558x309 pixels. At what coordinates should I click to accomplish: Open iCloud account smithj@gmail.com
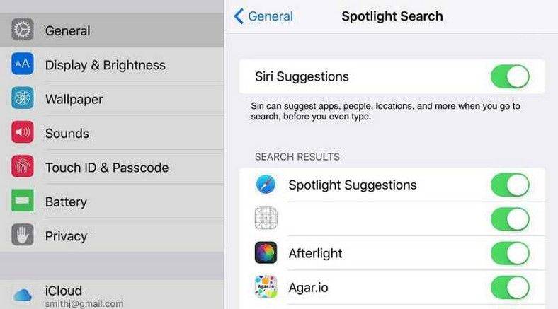pos(112,294)
